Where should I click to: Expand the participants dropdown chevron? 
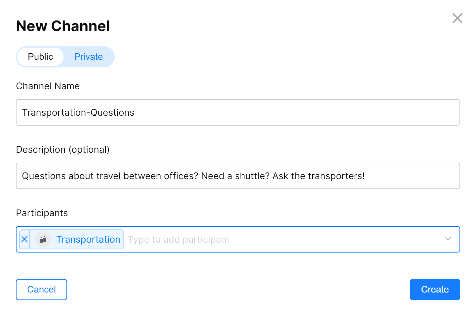point(448,239)
